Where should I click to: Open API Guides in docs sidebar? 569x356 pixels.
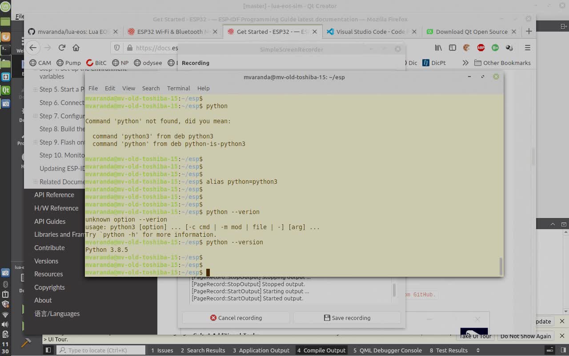pos(50,221)
